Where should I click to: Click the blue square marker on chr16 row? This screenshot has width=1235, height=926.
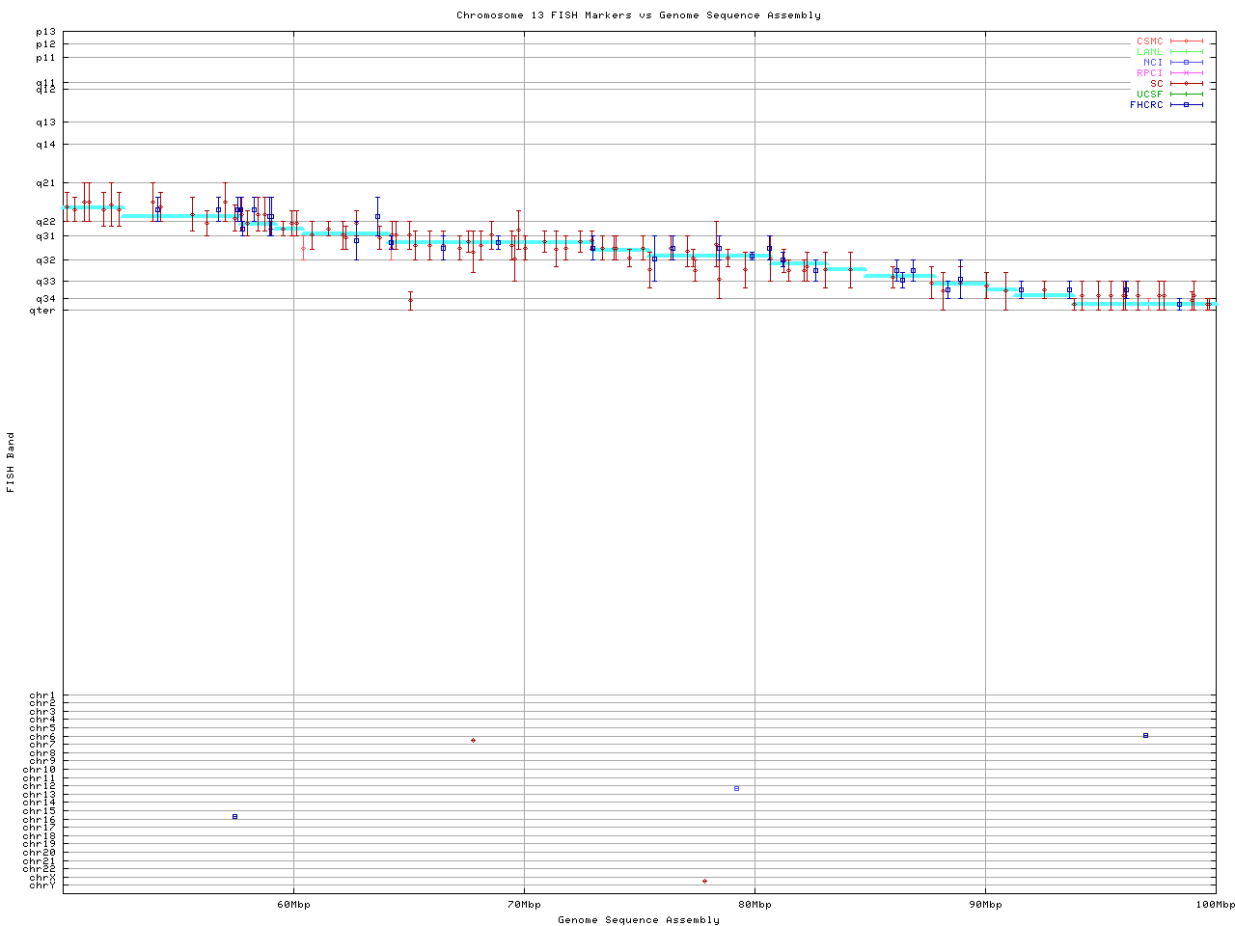[x=234, y=817]
